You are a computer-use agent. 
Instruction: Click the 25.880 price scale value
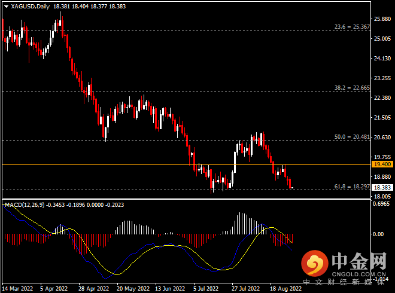pyautogui.click(x=382, y=19)
